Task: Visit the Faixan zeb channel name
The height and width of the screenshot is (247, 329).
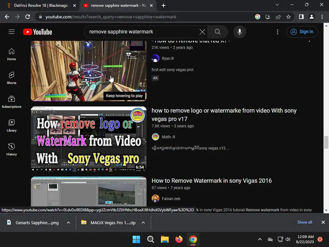Action: [x=171, y=199]
